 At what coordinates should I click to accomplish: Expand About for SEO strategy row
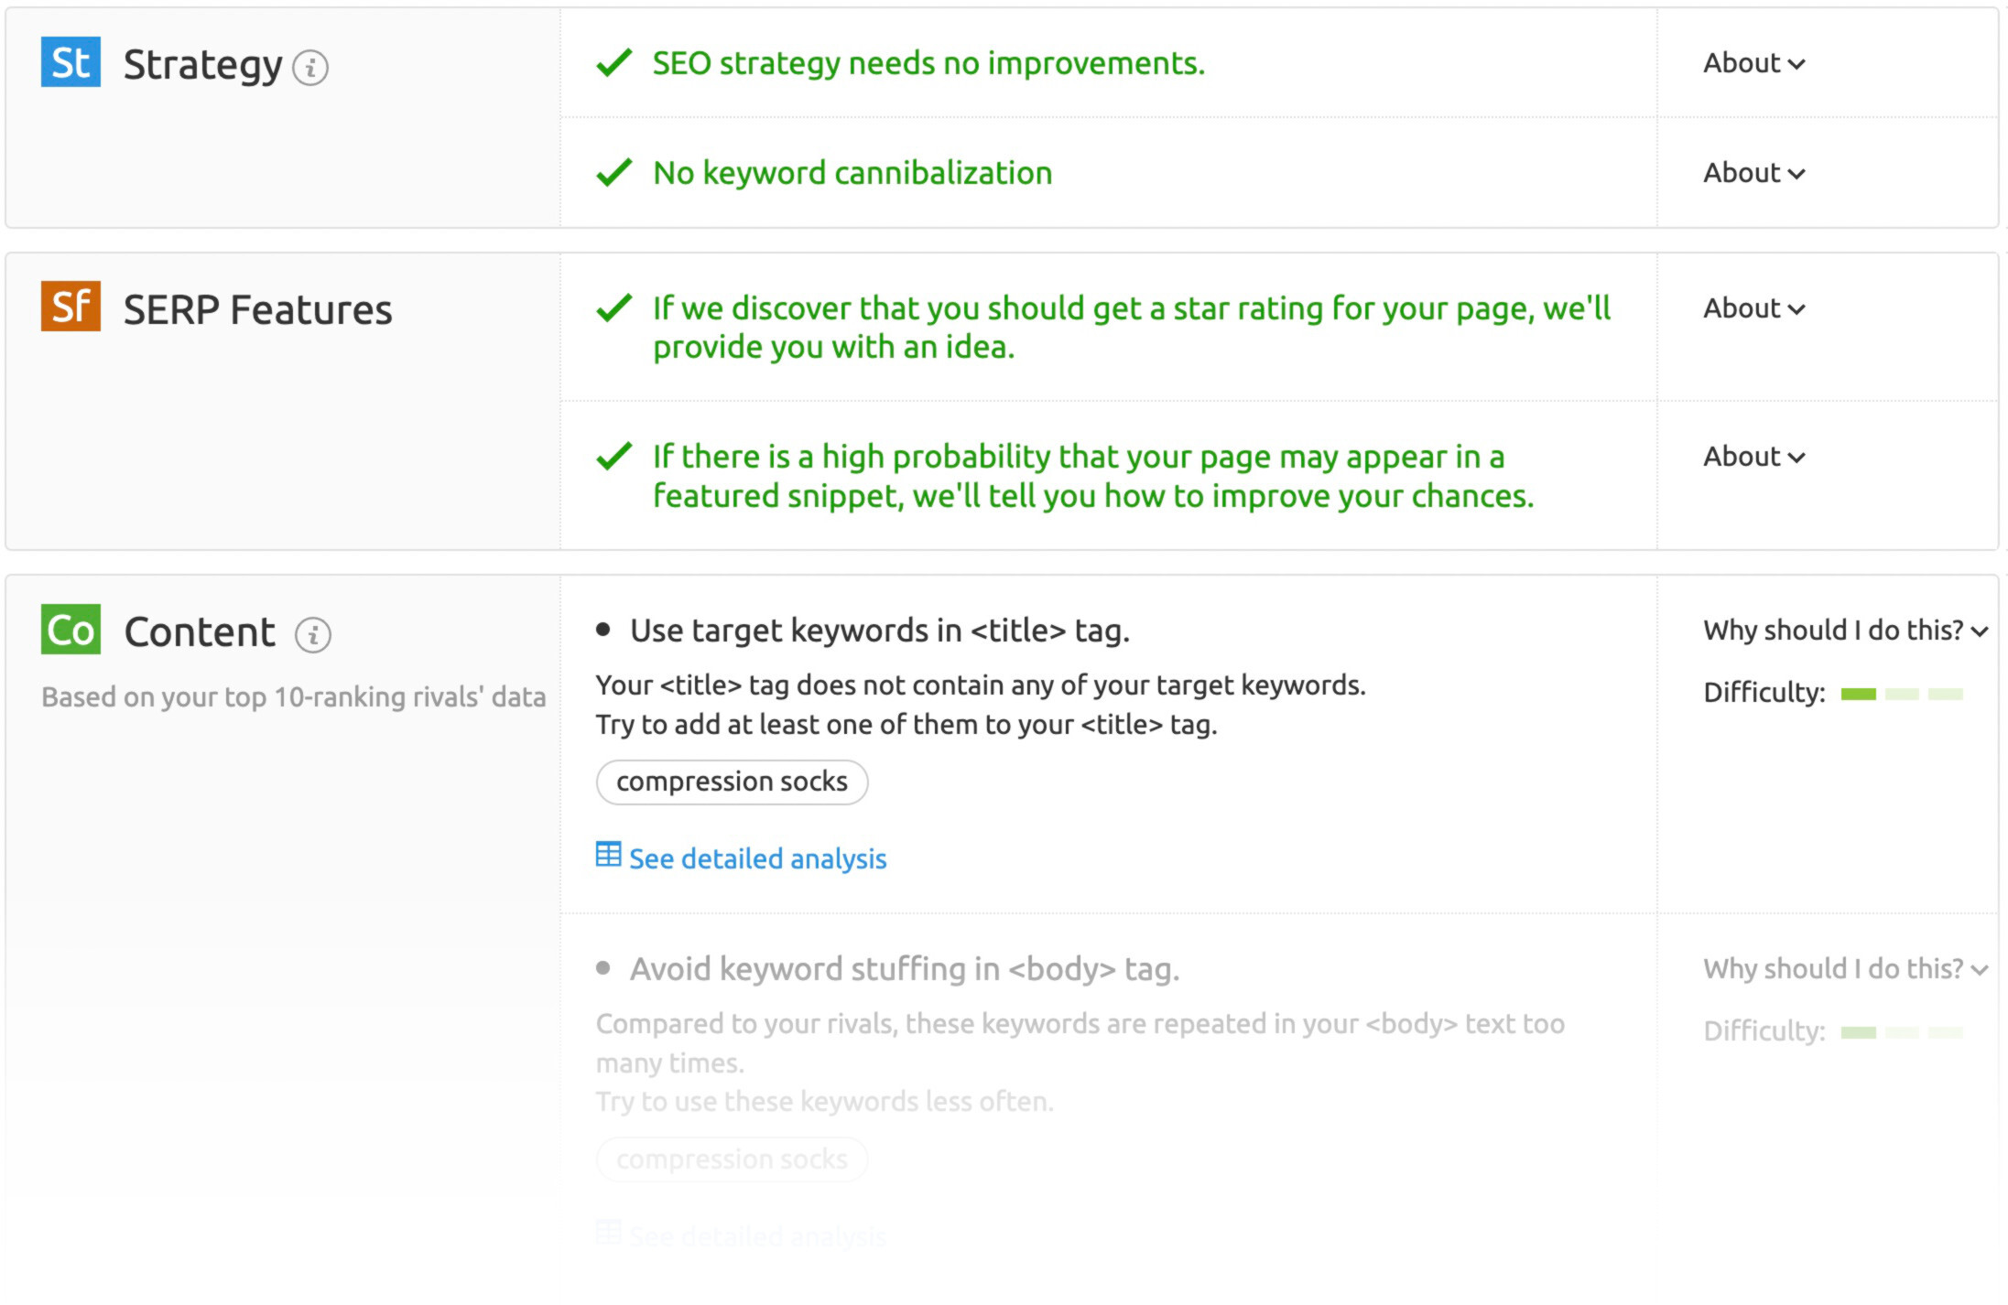pyautogui.click(x=1753, y=63)
